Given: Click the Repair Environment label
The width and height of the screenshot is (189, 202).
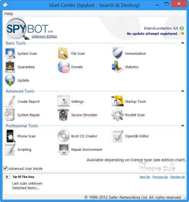Looking at the screenshot, I should point(87,150).
